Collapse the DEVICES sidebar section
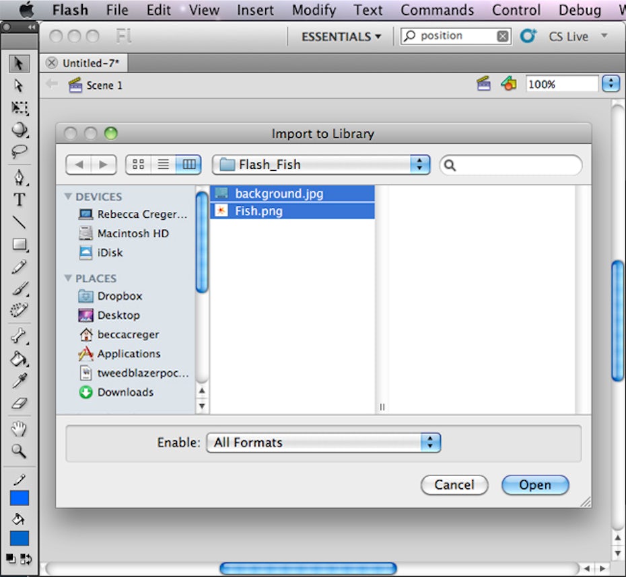The image size is (626, 577). coord(68,196)
